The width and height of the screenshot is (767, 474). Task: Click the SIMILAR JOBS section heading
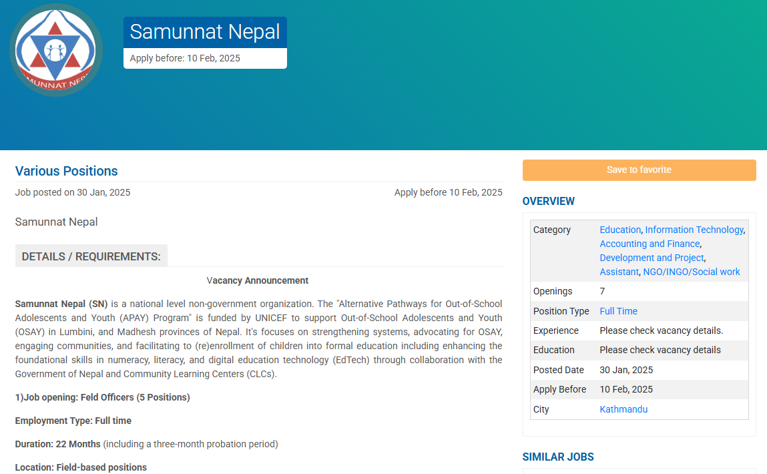[557, 457]
